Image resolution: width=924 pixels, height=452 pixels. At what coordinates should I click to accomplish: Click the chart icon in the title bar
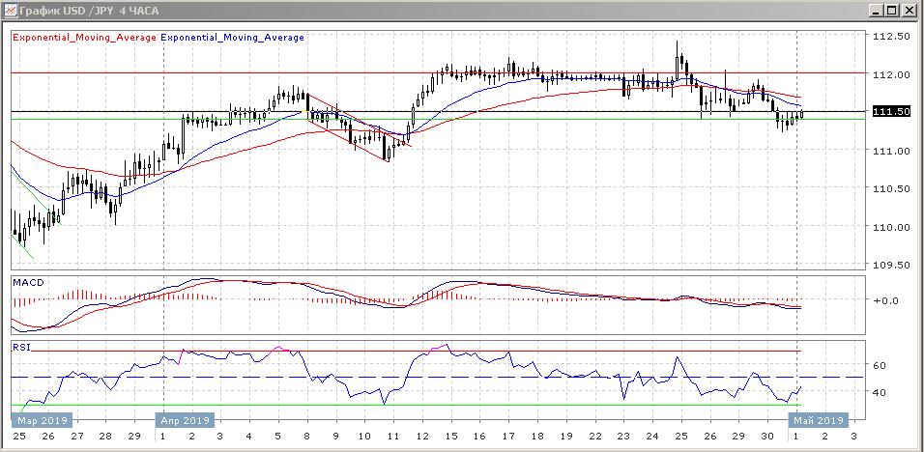click(x=10, y=11)
